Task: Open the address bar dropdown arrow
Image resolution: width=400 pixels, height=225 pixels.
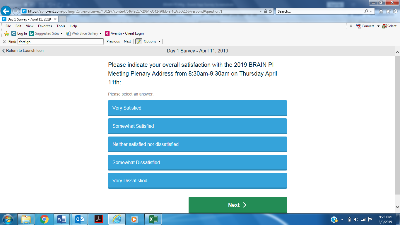Action: (261, 11)
